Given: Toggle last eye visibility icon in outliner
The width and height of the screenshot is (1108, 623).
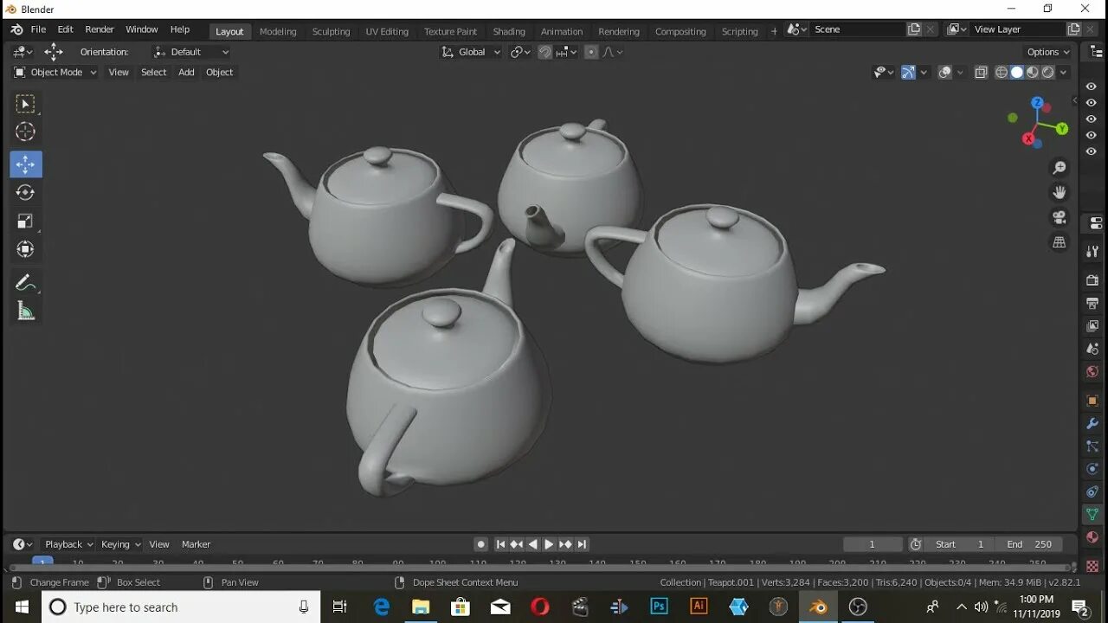Looking at the screenshot, I should click(x=1091, y=152).
